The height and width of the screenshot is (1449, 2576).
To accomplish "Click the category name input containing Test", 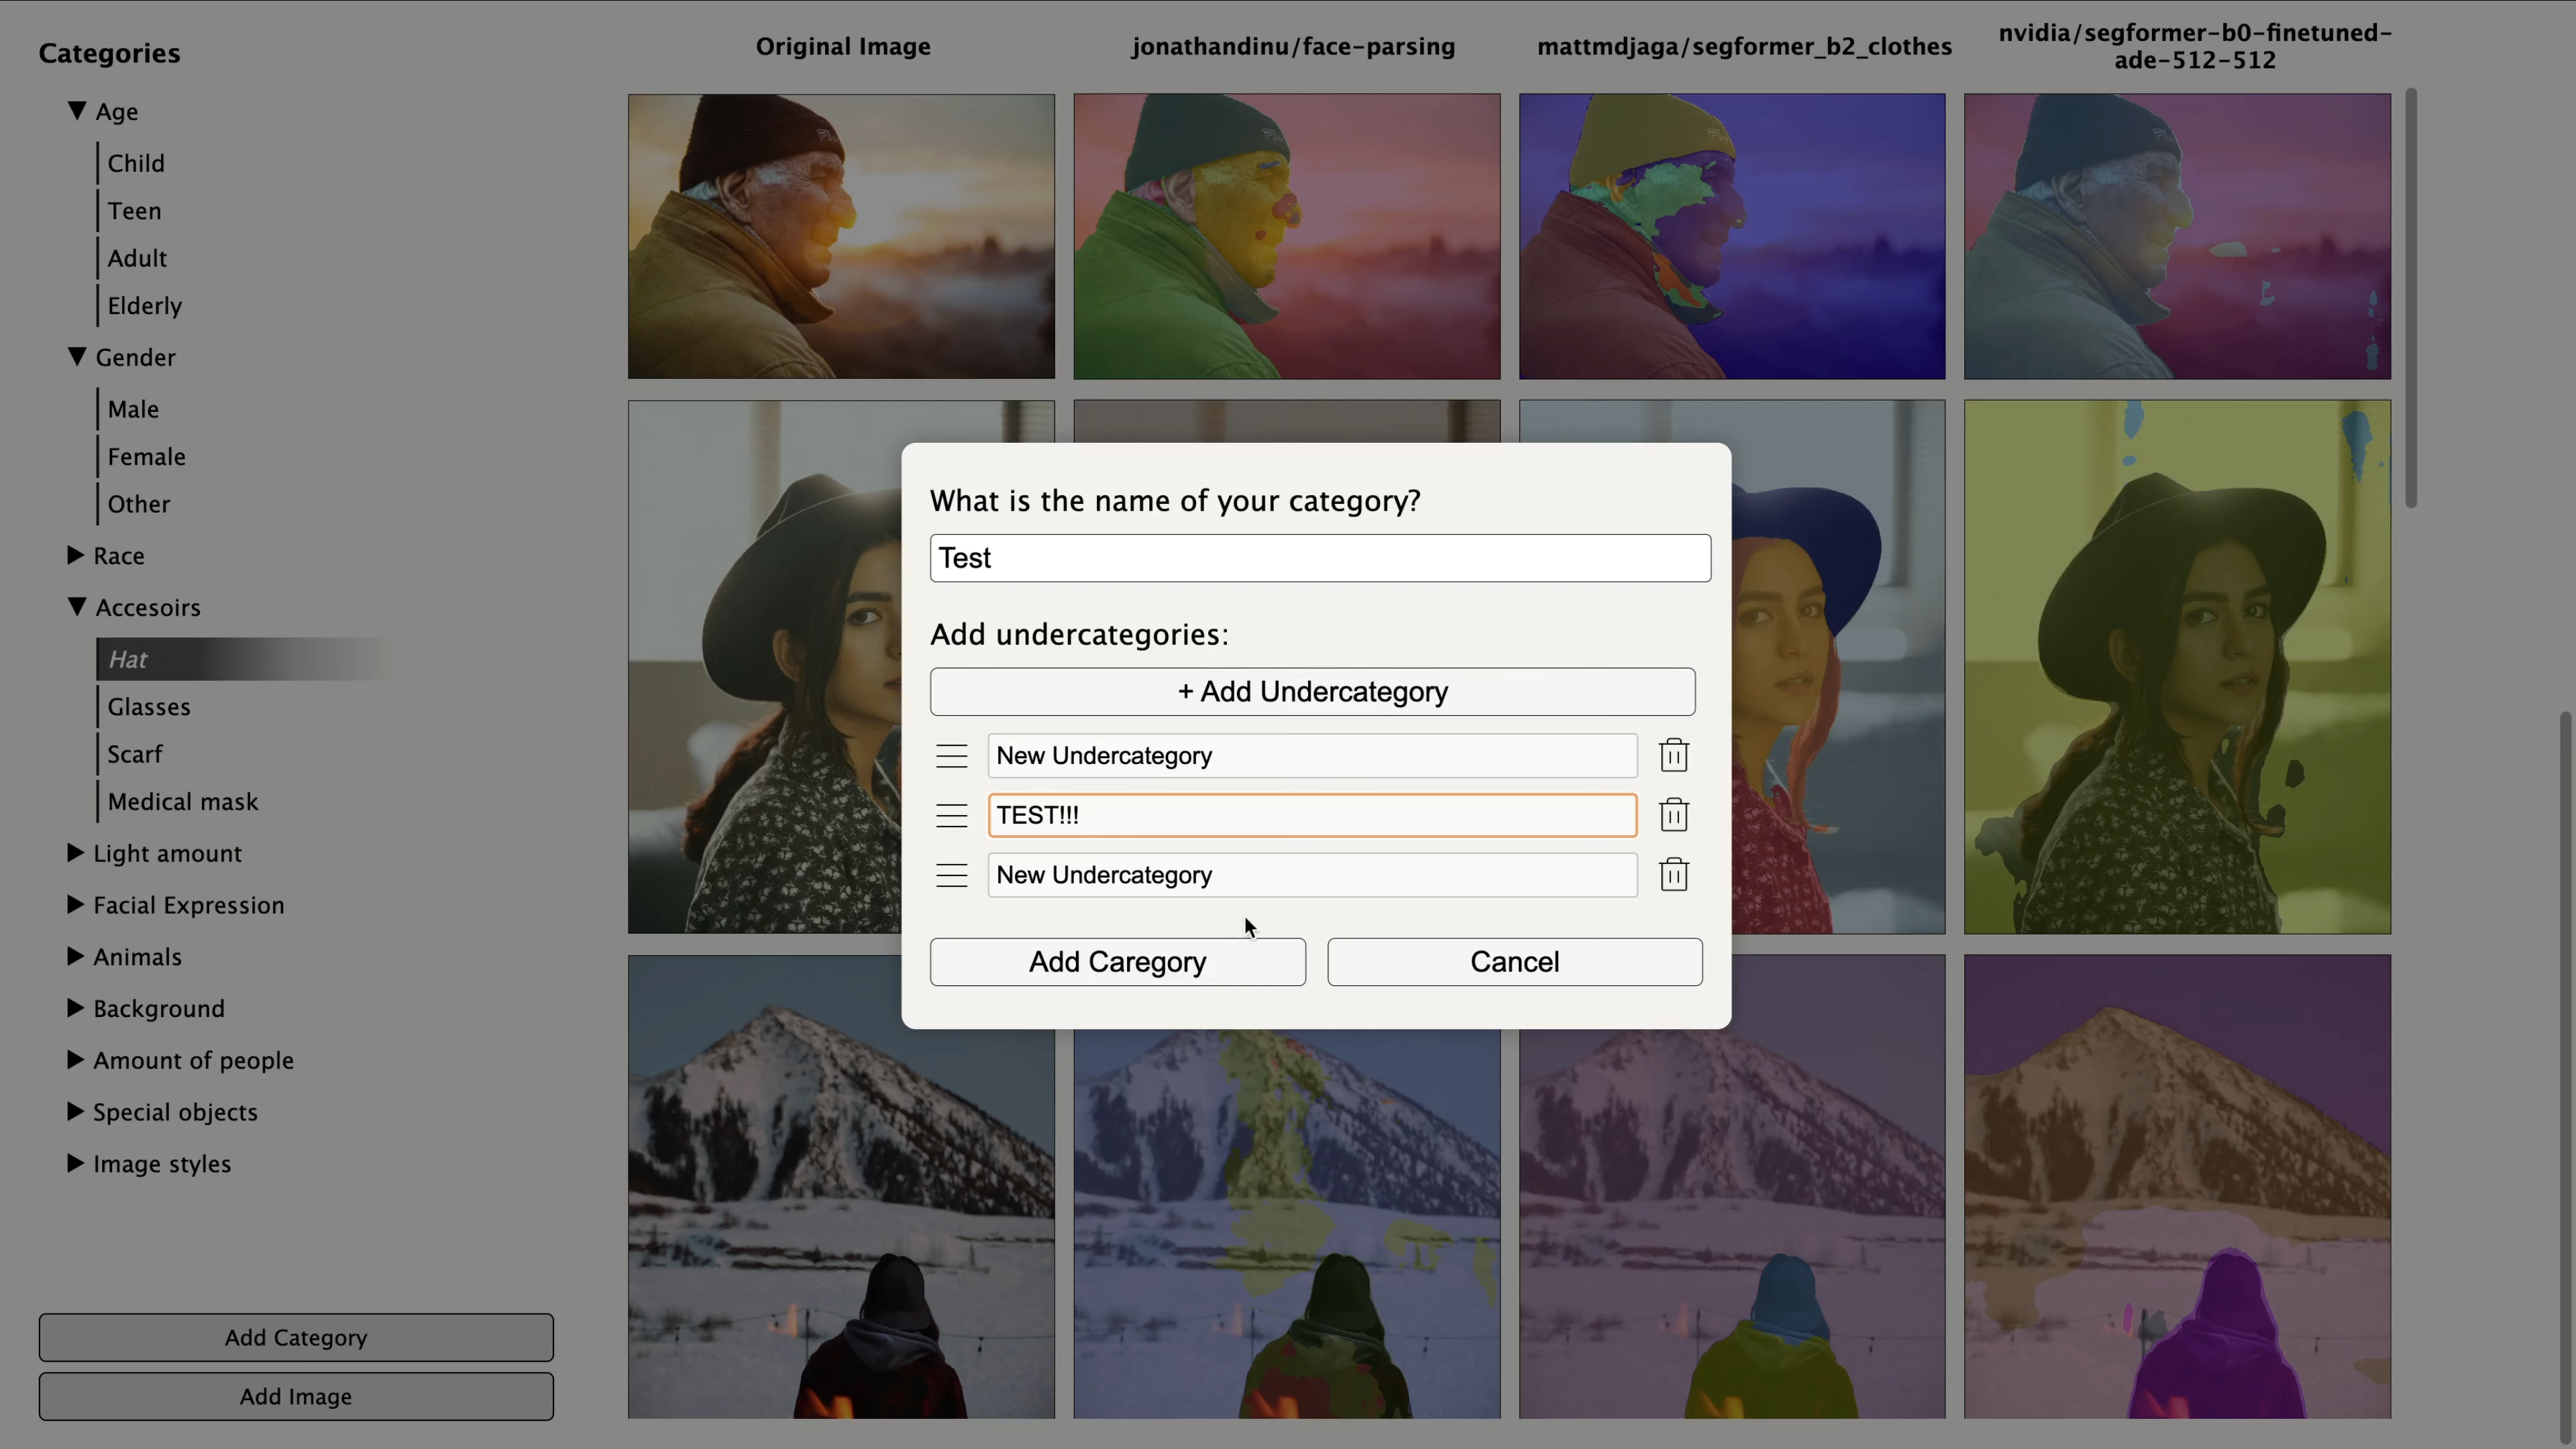I will 1319,558.
